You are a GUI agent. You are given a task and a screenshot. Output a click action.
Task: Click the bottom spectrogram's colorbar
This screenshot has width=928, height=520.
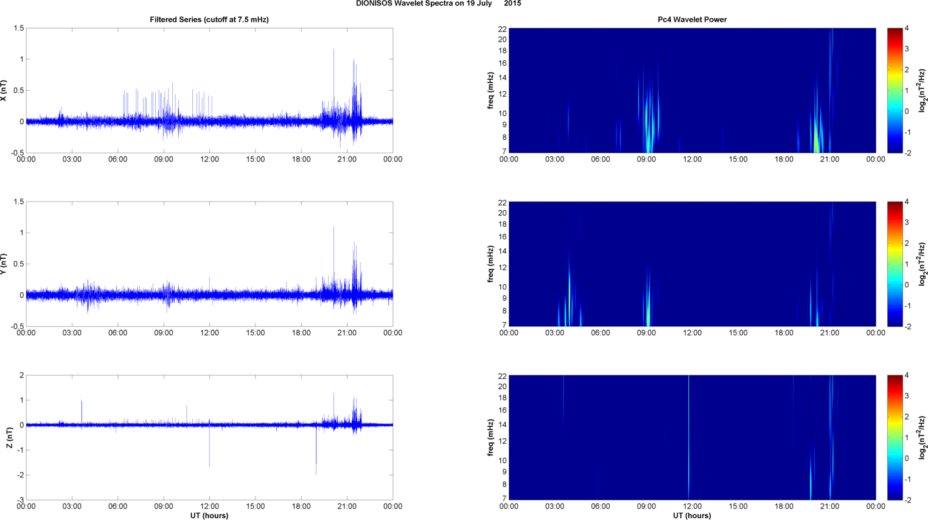(895, 438)
